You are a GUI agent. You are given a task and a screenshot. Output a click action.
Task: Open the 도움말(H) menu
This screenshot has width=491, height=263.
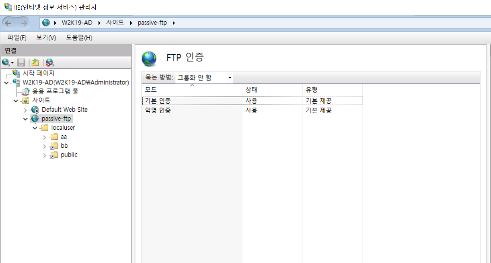[79, 38]
